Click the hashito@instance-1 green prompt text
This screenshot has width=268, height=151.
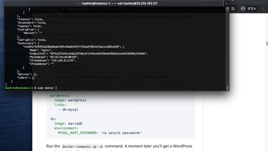pos(18,88)
